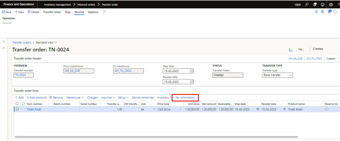Image resolution: width=340 pixels, height=141 pixels.
Task: Open the Fixed Asset item number link
Action: [34, 109]
